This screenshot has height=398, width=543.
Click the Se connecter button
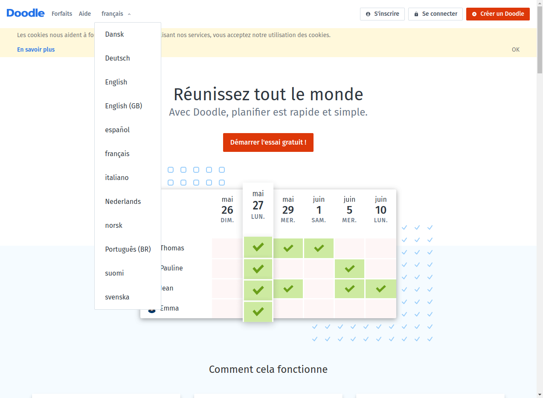tap(436, 14)
